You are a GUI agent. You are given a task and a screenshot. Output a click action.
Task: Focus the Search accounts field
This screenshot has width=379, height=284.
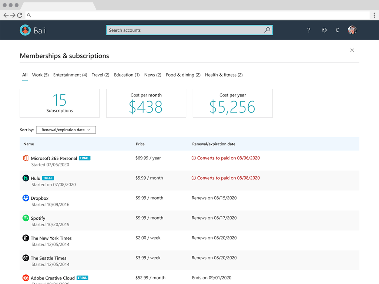(x=189, y=30)
